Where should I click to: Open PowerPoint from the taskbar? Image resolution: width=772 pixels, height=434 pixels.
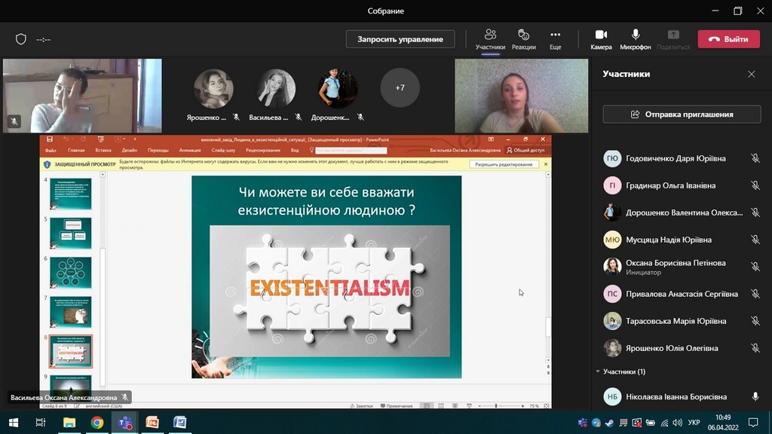[x=152, y=422]
